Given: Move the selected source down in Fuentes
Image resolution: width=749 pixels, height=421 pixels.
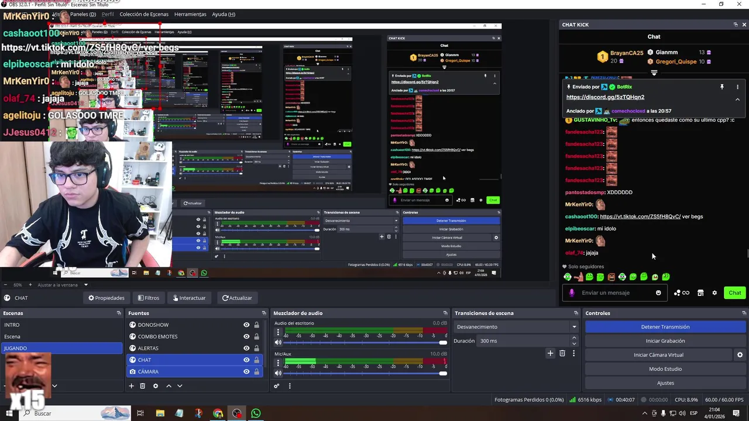Looking at the screenshot, I should tap(180, 386).
